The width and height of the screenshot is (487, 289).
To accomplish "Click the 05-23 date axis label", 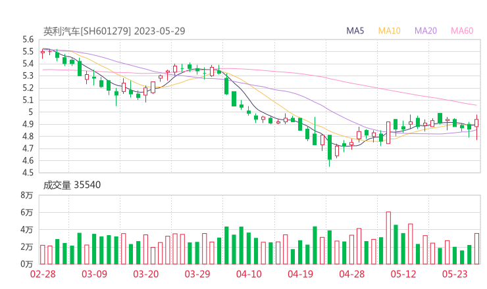I will point(455,274).
